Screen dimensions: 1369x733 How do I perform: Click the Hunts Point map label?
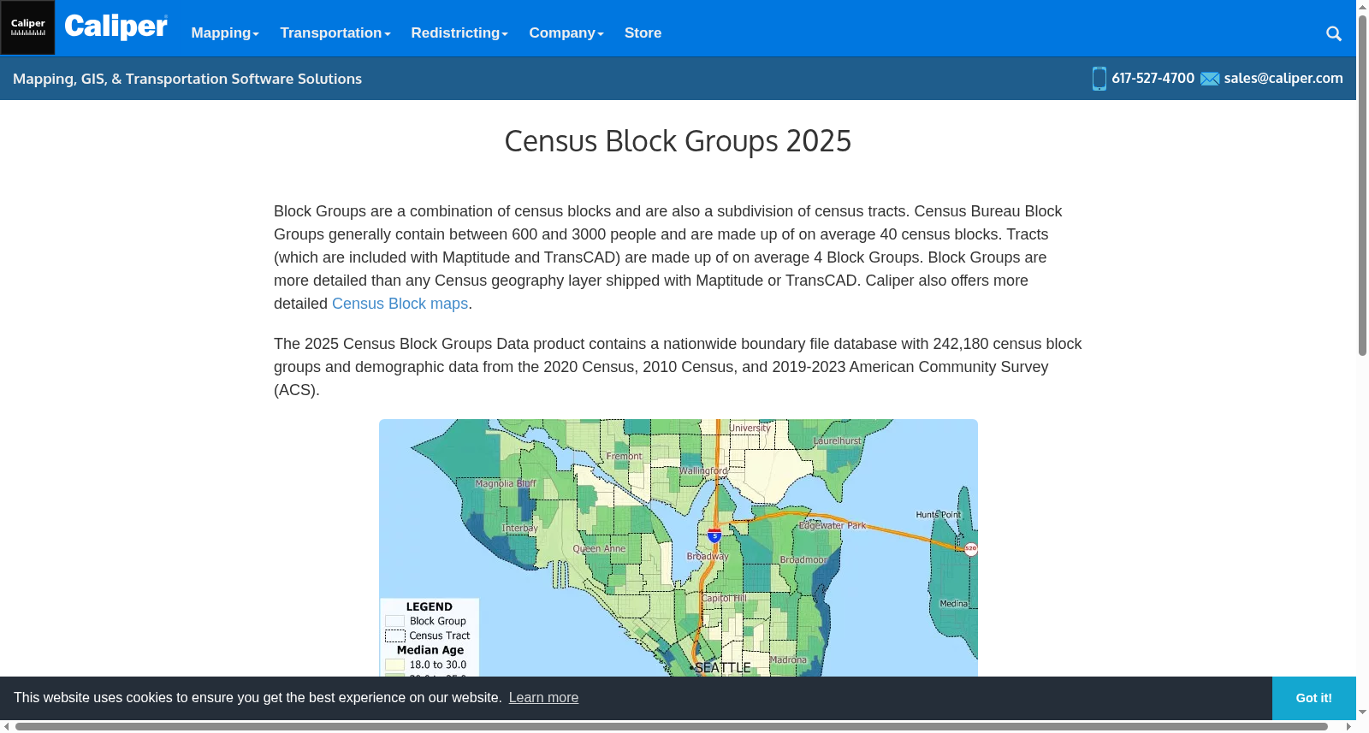click(938, 515)
